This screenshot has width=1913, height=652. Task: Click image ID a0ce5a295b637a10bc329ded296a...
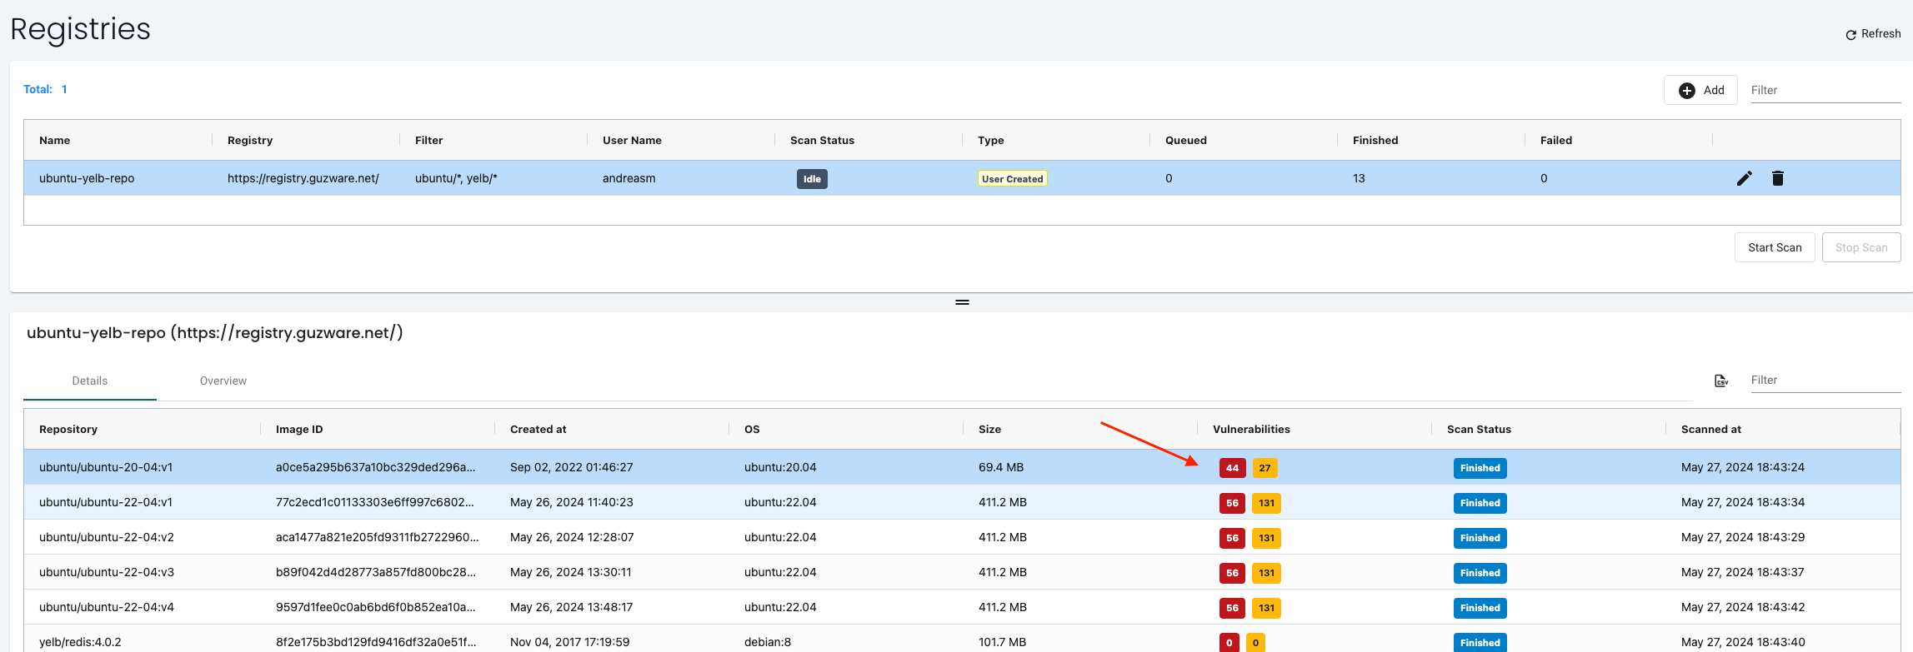pos(376,467)
